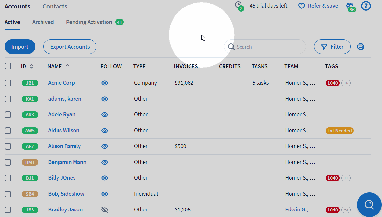Open the help question mark icon
Image resolution: width=382 pixels, height=217 pixels.
tap(366, 6)
